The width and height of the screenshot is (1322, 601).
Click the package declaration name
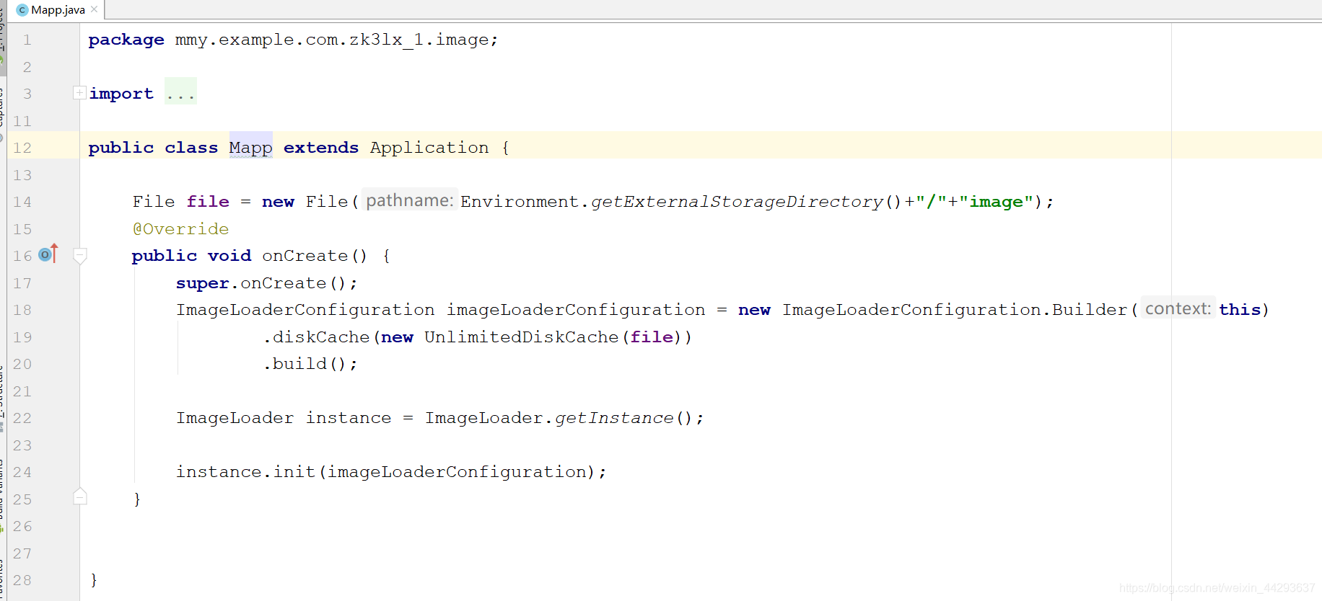(332, 40)
